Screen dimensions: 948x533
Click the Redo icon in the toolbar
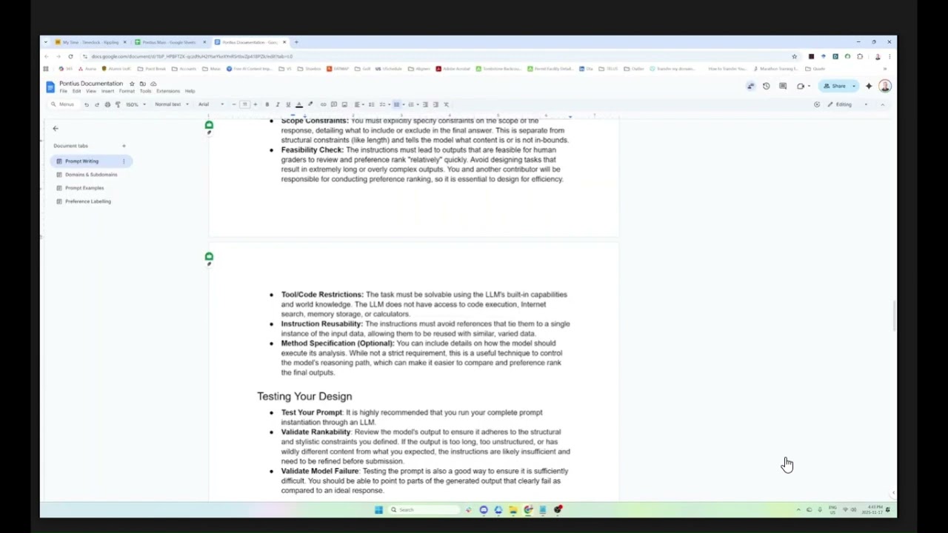pos(96,104)
